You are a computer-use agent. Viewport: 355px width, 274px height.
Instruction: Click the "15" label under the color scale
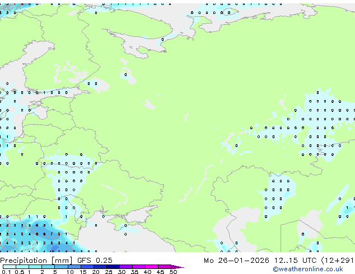[83, 272]
